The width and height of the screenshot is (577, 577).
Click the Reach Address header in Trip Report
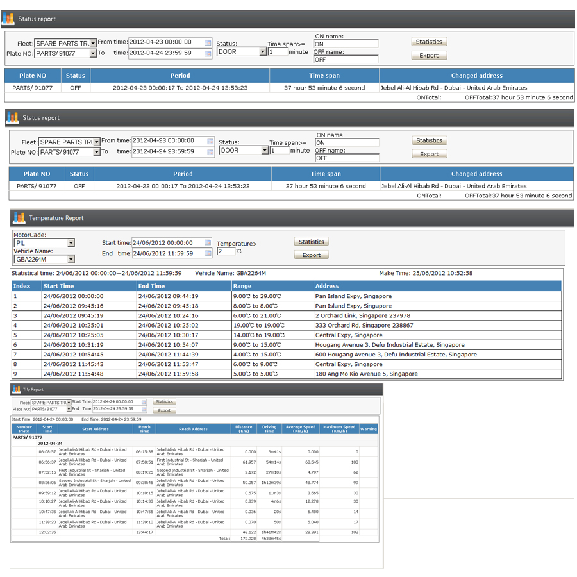coord(193,429)
